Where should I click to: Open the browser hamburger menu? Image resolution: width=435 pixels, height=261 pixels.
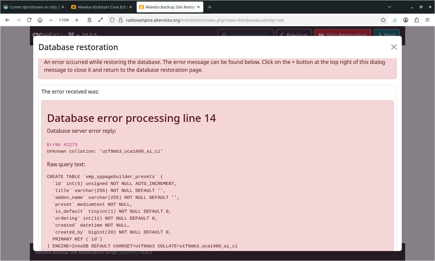(427, 20)
